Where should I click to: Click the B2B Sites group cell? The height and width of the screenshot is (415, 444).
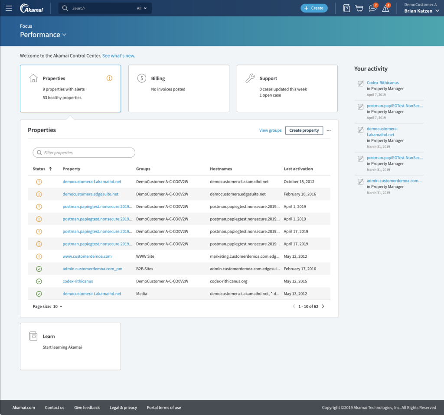pos(144,269)
